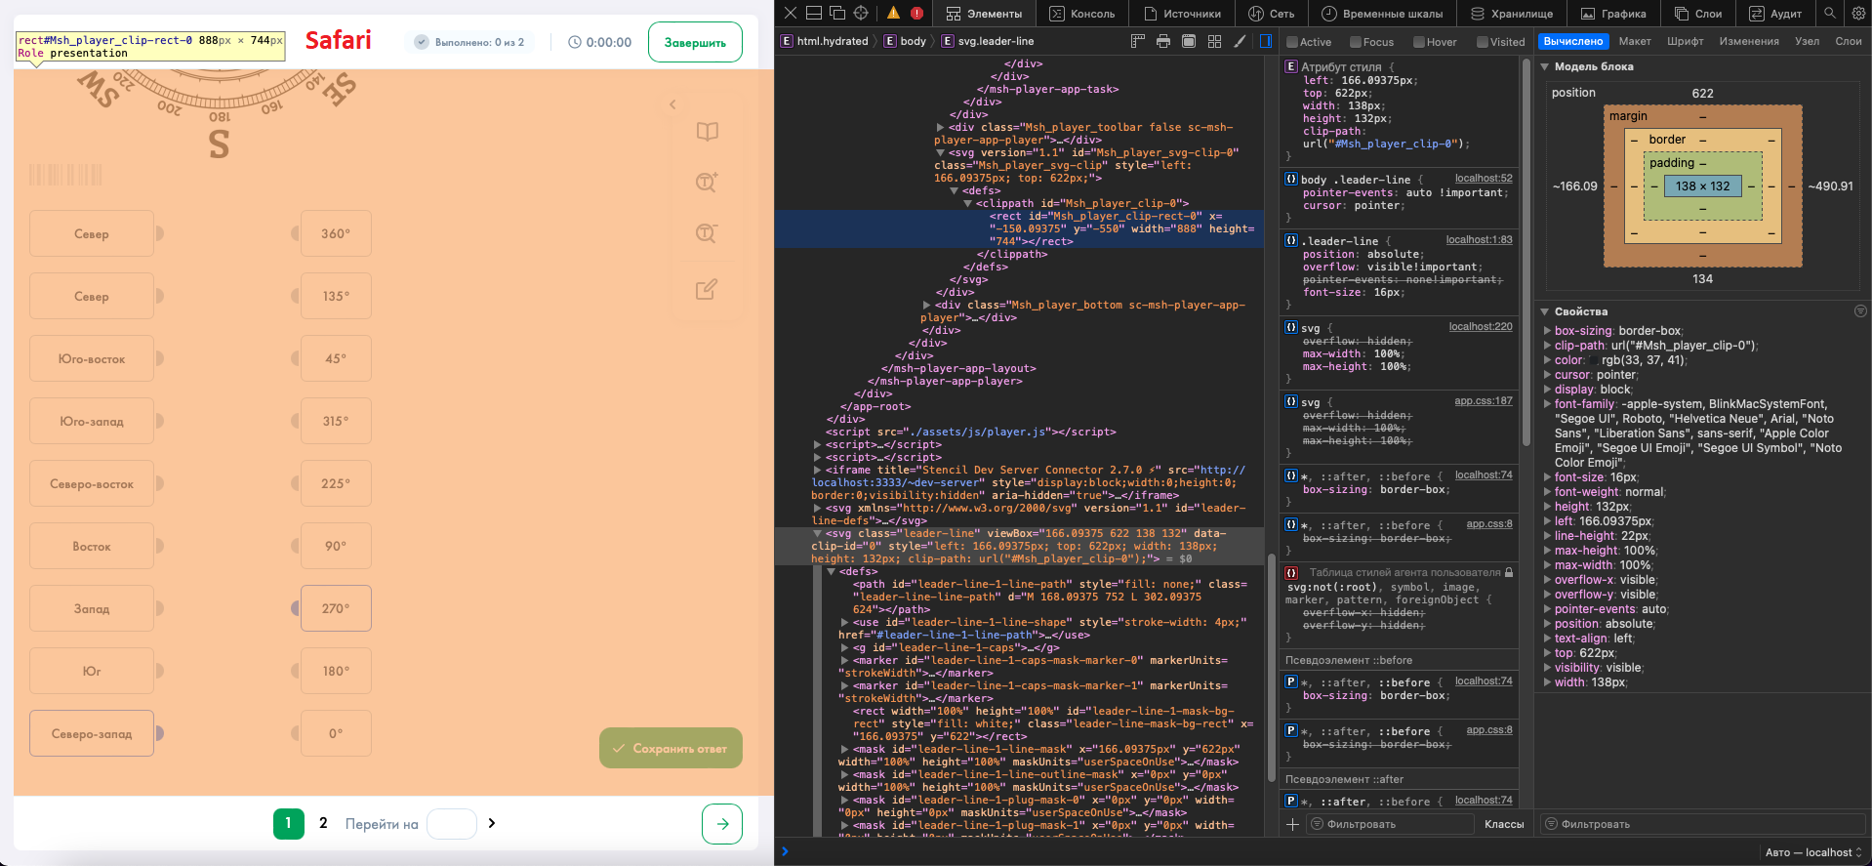Select the 270° answer card

336,608
